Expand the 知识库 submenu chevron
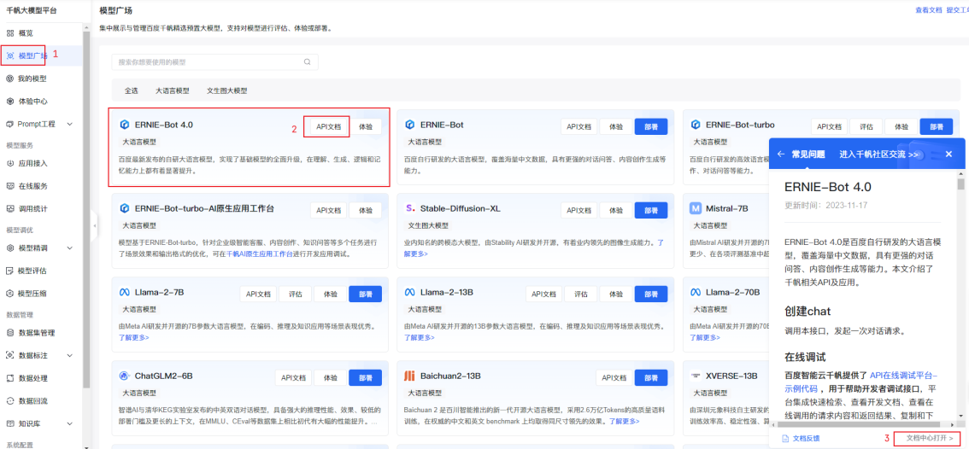 click(x=70, y=423)
